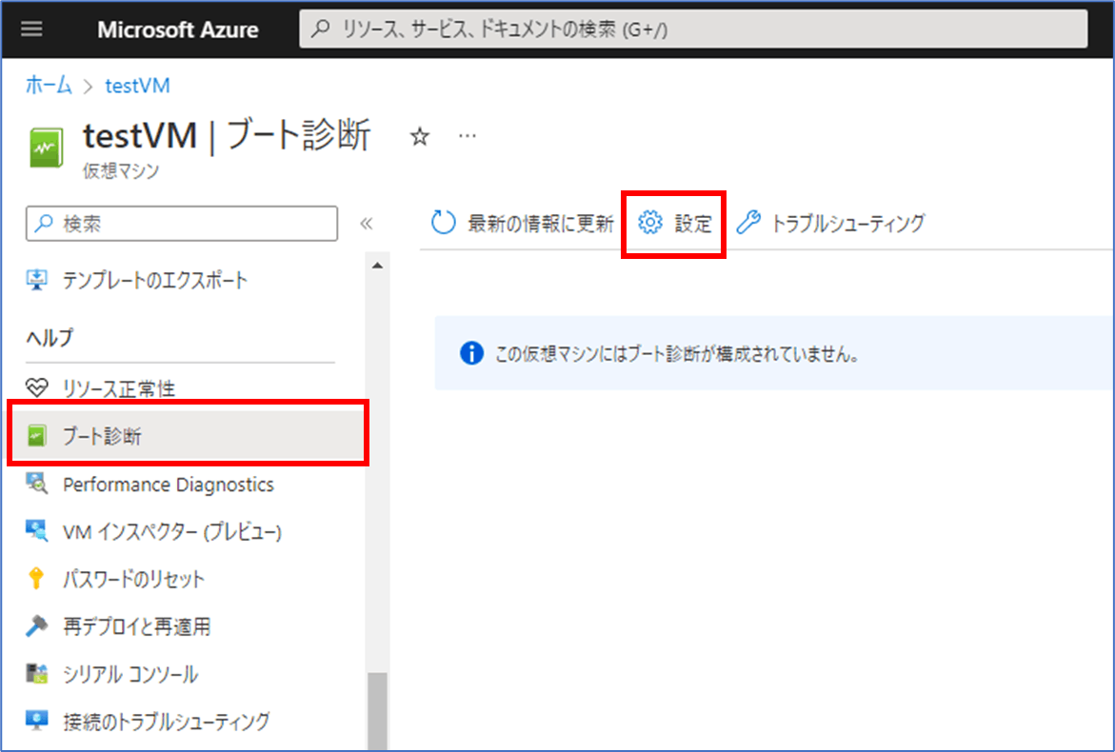Viewport: 1115px width, 752px height.
Task: Click the リソース正常性 heart icon
Action: [37, 388]
